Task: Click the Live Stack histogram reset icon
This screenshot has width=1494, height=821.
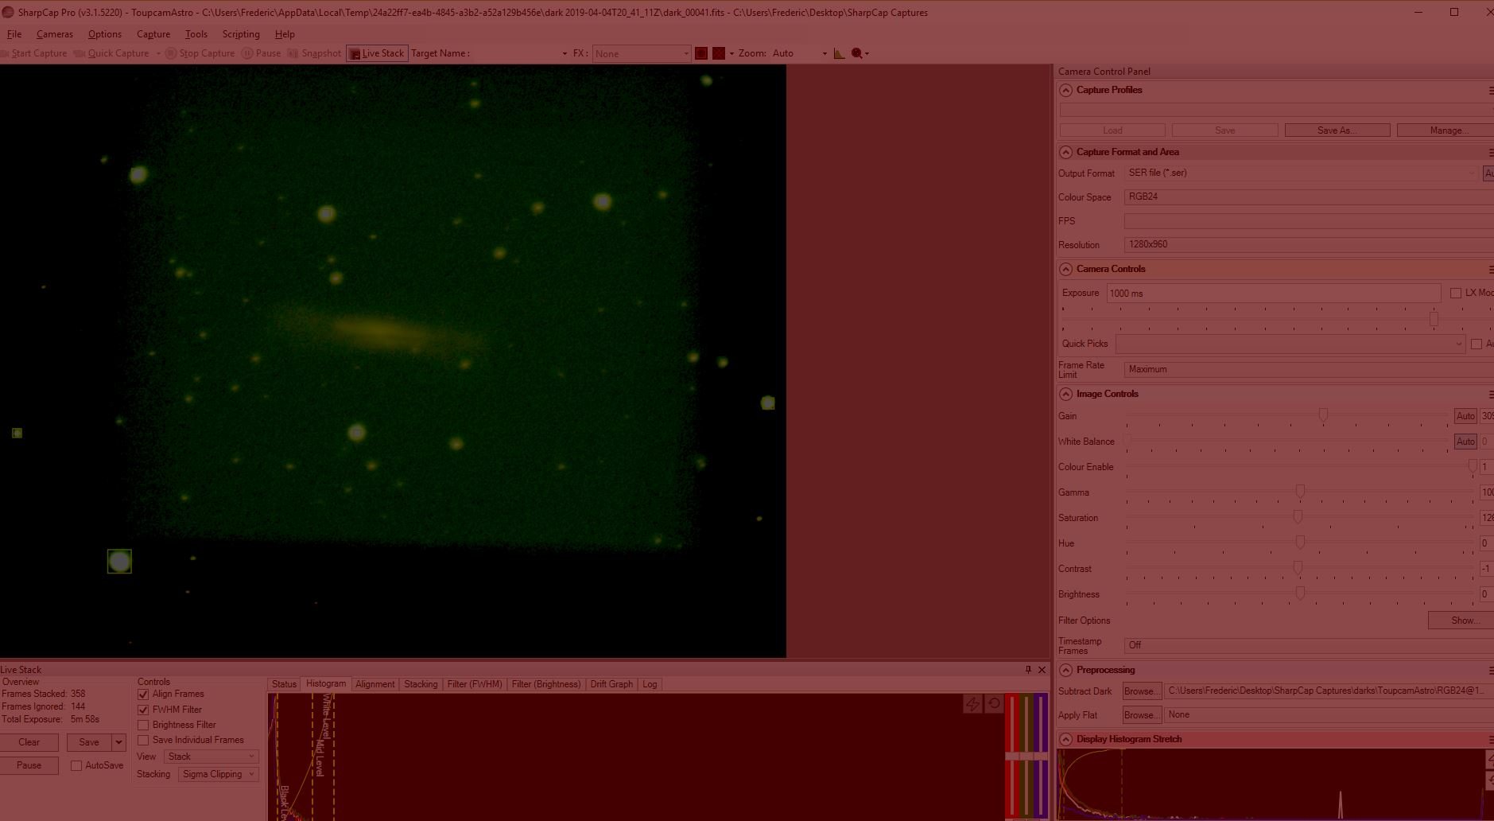Action: pos(994,704)
